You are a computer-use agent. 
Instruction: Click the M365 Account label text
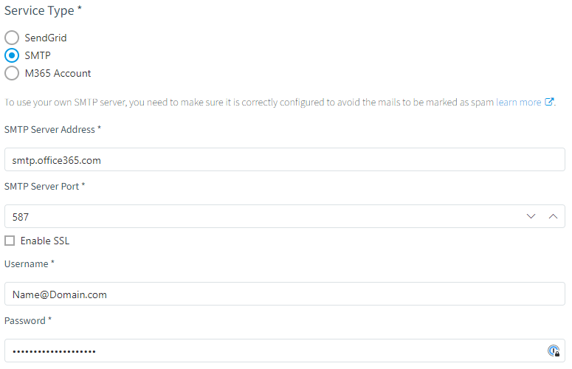coord(58,73)
